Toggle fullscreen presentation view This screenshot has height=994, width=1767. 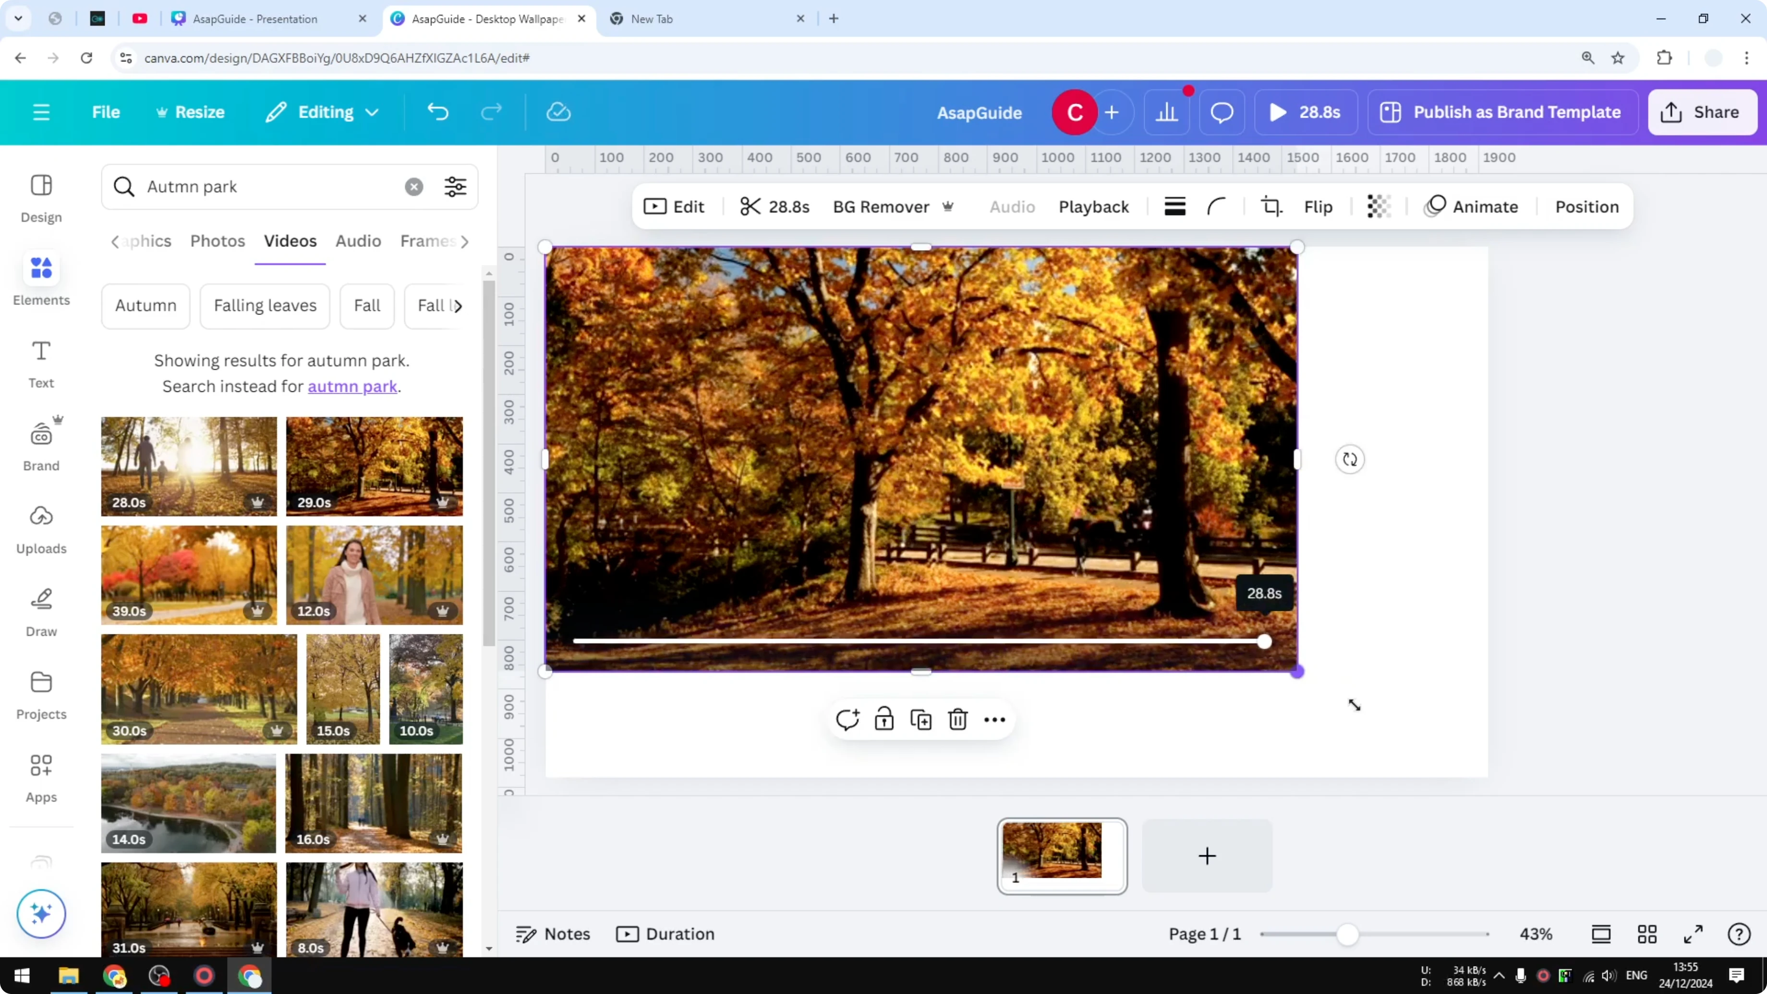coord(1692,933)
